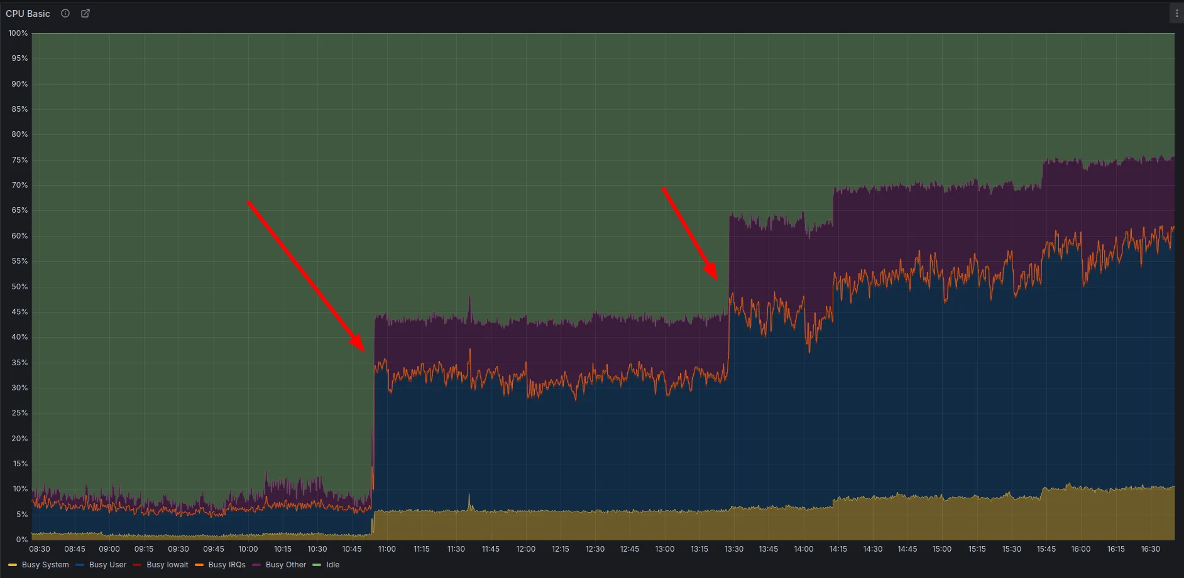
Task: Click the 13:30 label on time axis
Action: pos(733,549)
